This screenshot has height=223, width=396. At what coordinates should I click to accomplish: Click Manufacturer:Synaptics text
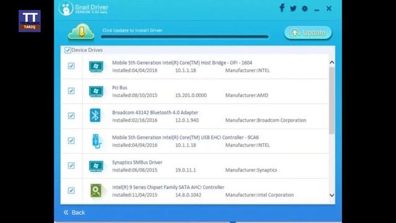point(251,170)
